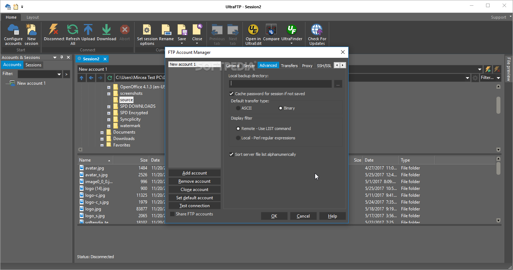Open the Transfers tab
This screenshot has width=513, height=270.
(x=289, y=65)
